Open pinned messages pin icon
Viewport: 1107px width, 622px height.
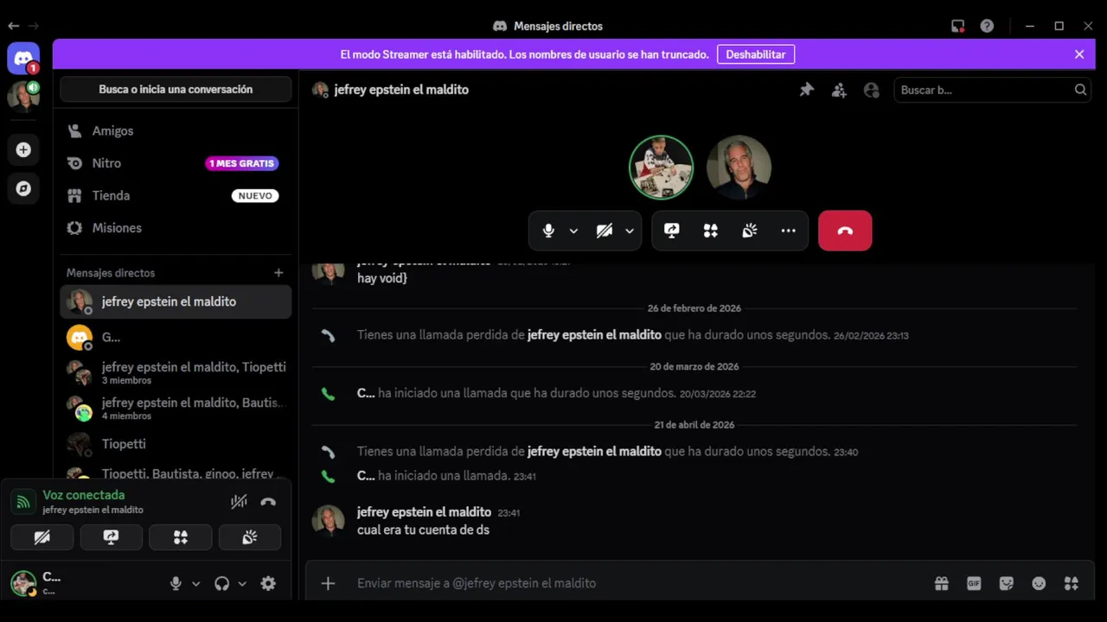click(806, 90)
